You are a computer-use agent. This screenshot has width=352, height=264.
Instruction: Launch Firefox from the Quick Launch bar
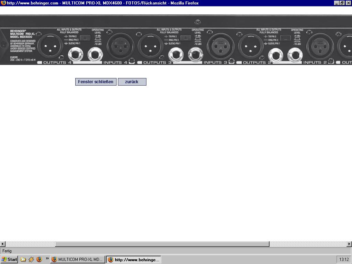point(39,260)
